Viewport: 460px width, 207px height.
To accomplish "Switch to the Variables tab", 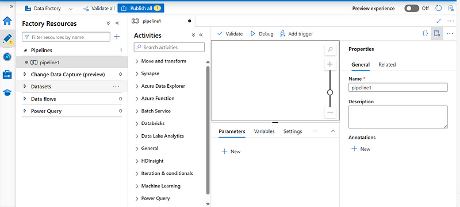I will [x=264, y=131].
